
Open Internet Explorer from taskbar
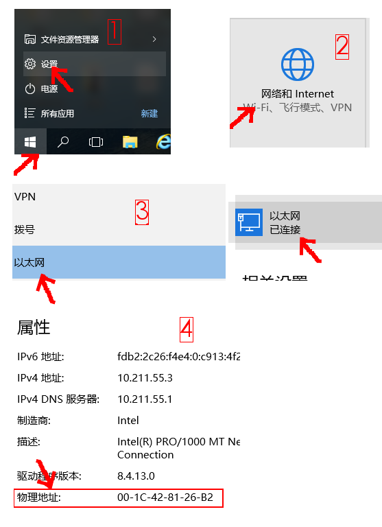click(x=164, y=141)
